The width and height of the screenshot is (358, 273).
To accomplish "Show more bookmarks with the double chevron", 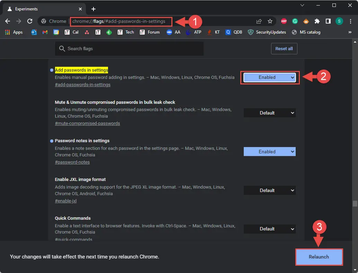I will (x=350, y=32).
